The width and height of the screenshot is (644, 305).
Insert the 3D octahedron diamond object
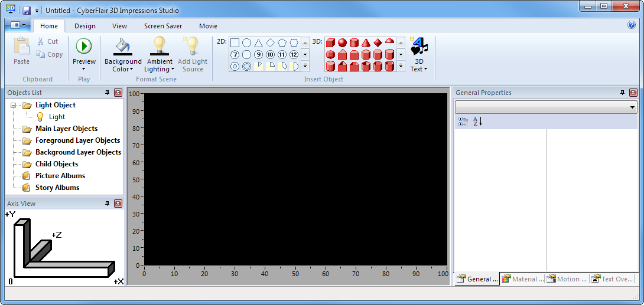378,42
